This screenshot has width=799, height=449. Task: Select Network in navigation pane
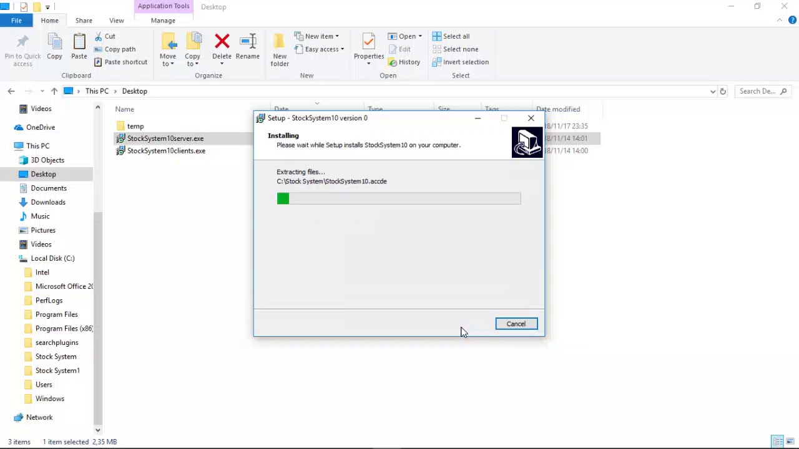pyautogui.click(x=39, y=417)
